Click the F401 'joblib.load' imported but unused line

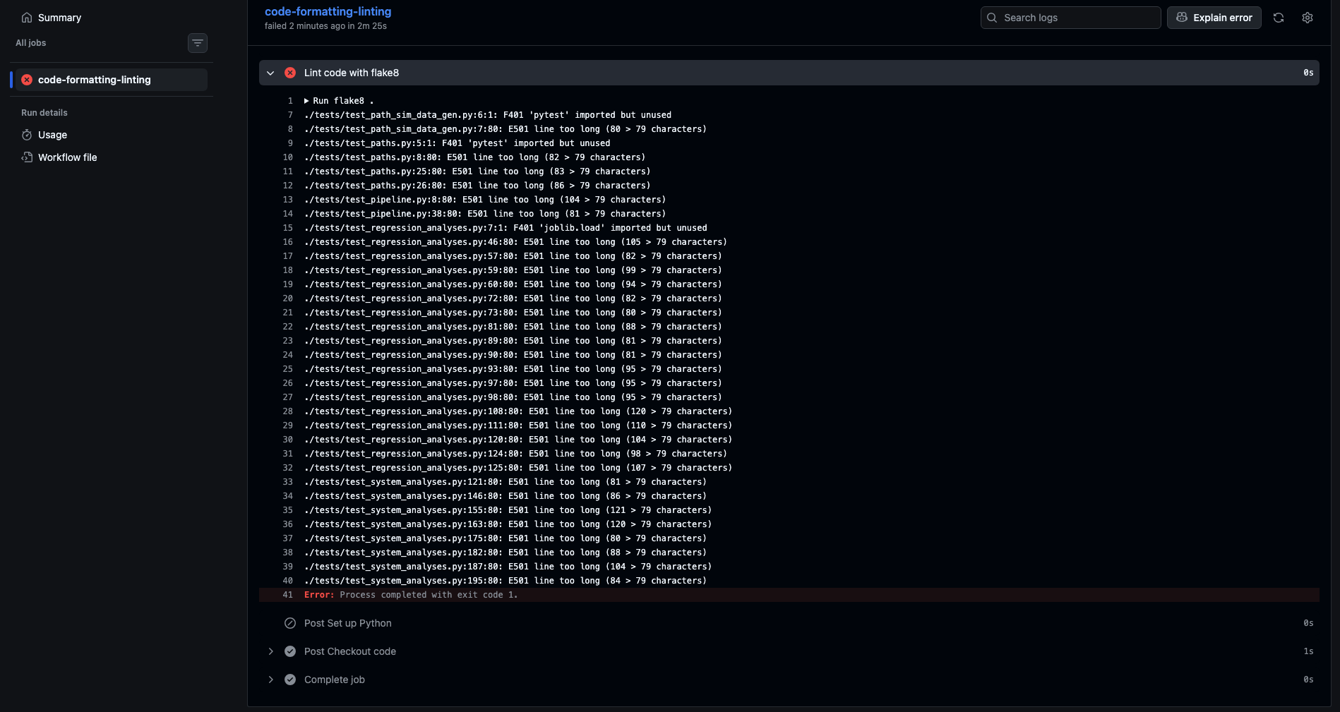click(506, 228)
